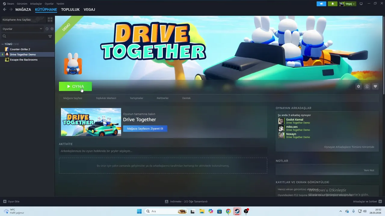
Task: Open Godot Kemal's avatar
Action: [281, 121]
